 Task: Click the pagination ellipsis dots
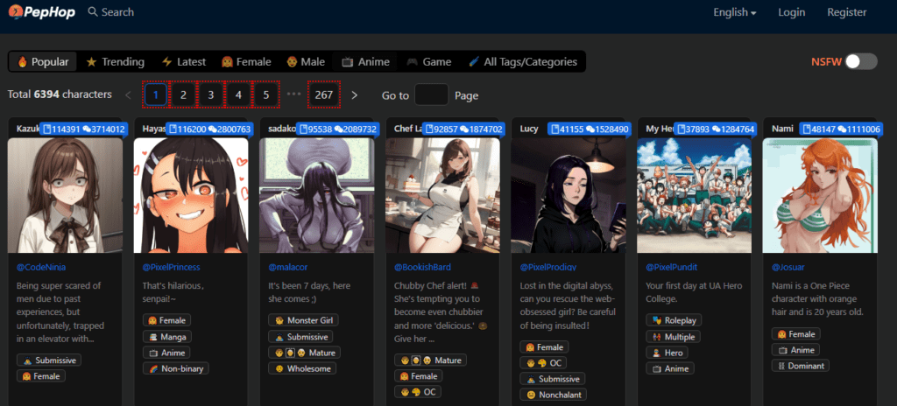(x=293, y=94)
